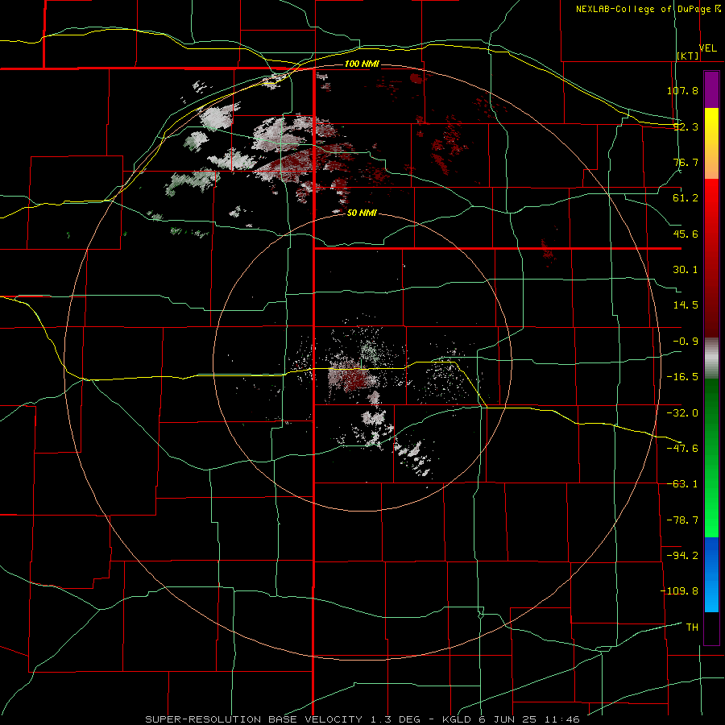
Task: Click the 14.5 velocity scale value
Action: click(686, 305)
